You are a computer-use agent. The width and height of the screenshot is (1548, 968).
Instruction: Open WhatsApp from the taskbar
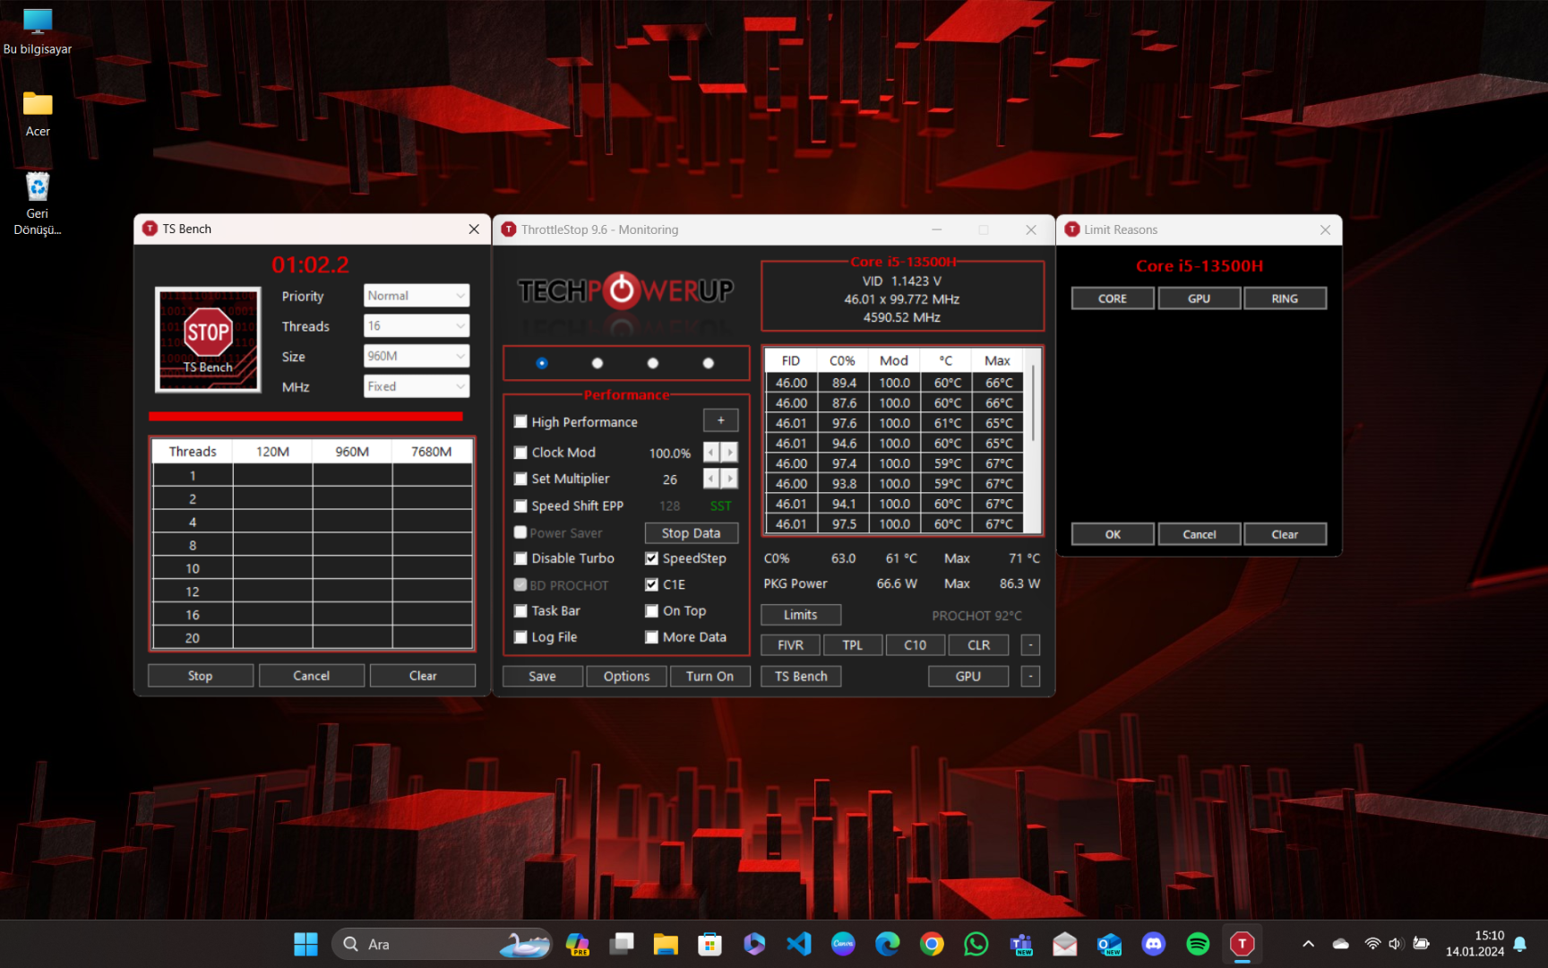point(976,944)
